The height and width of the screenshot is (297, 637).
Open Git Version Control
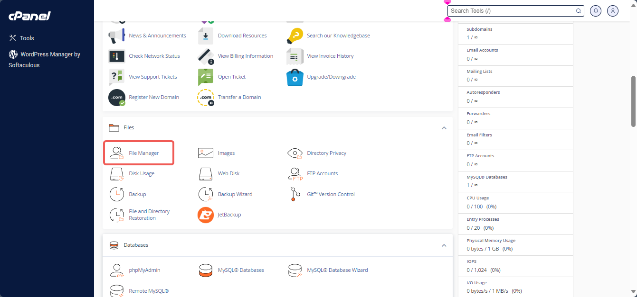(331, 194)
